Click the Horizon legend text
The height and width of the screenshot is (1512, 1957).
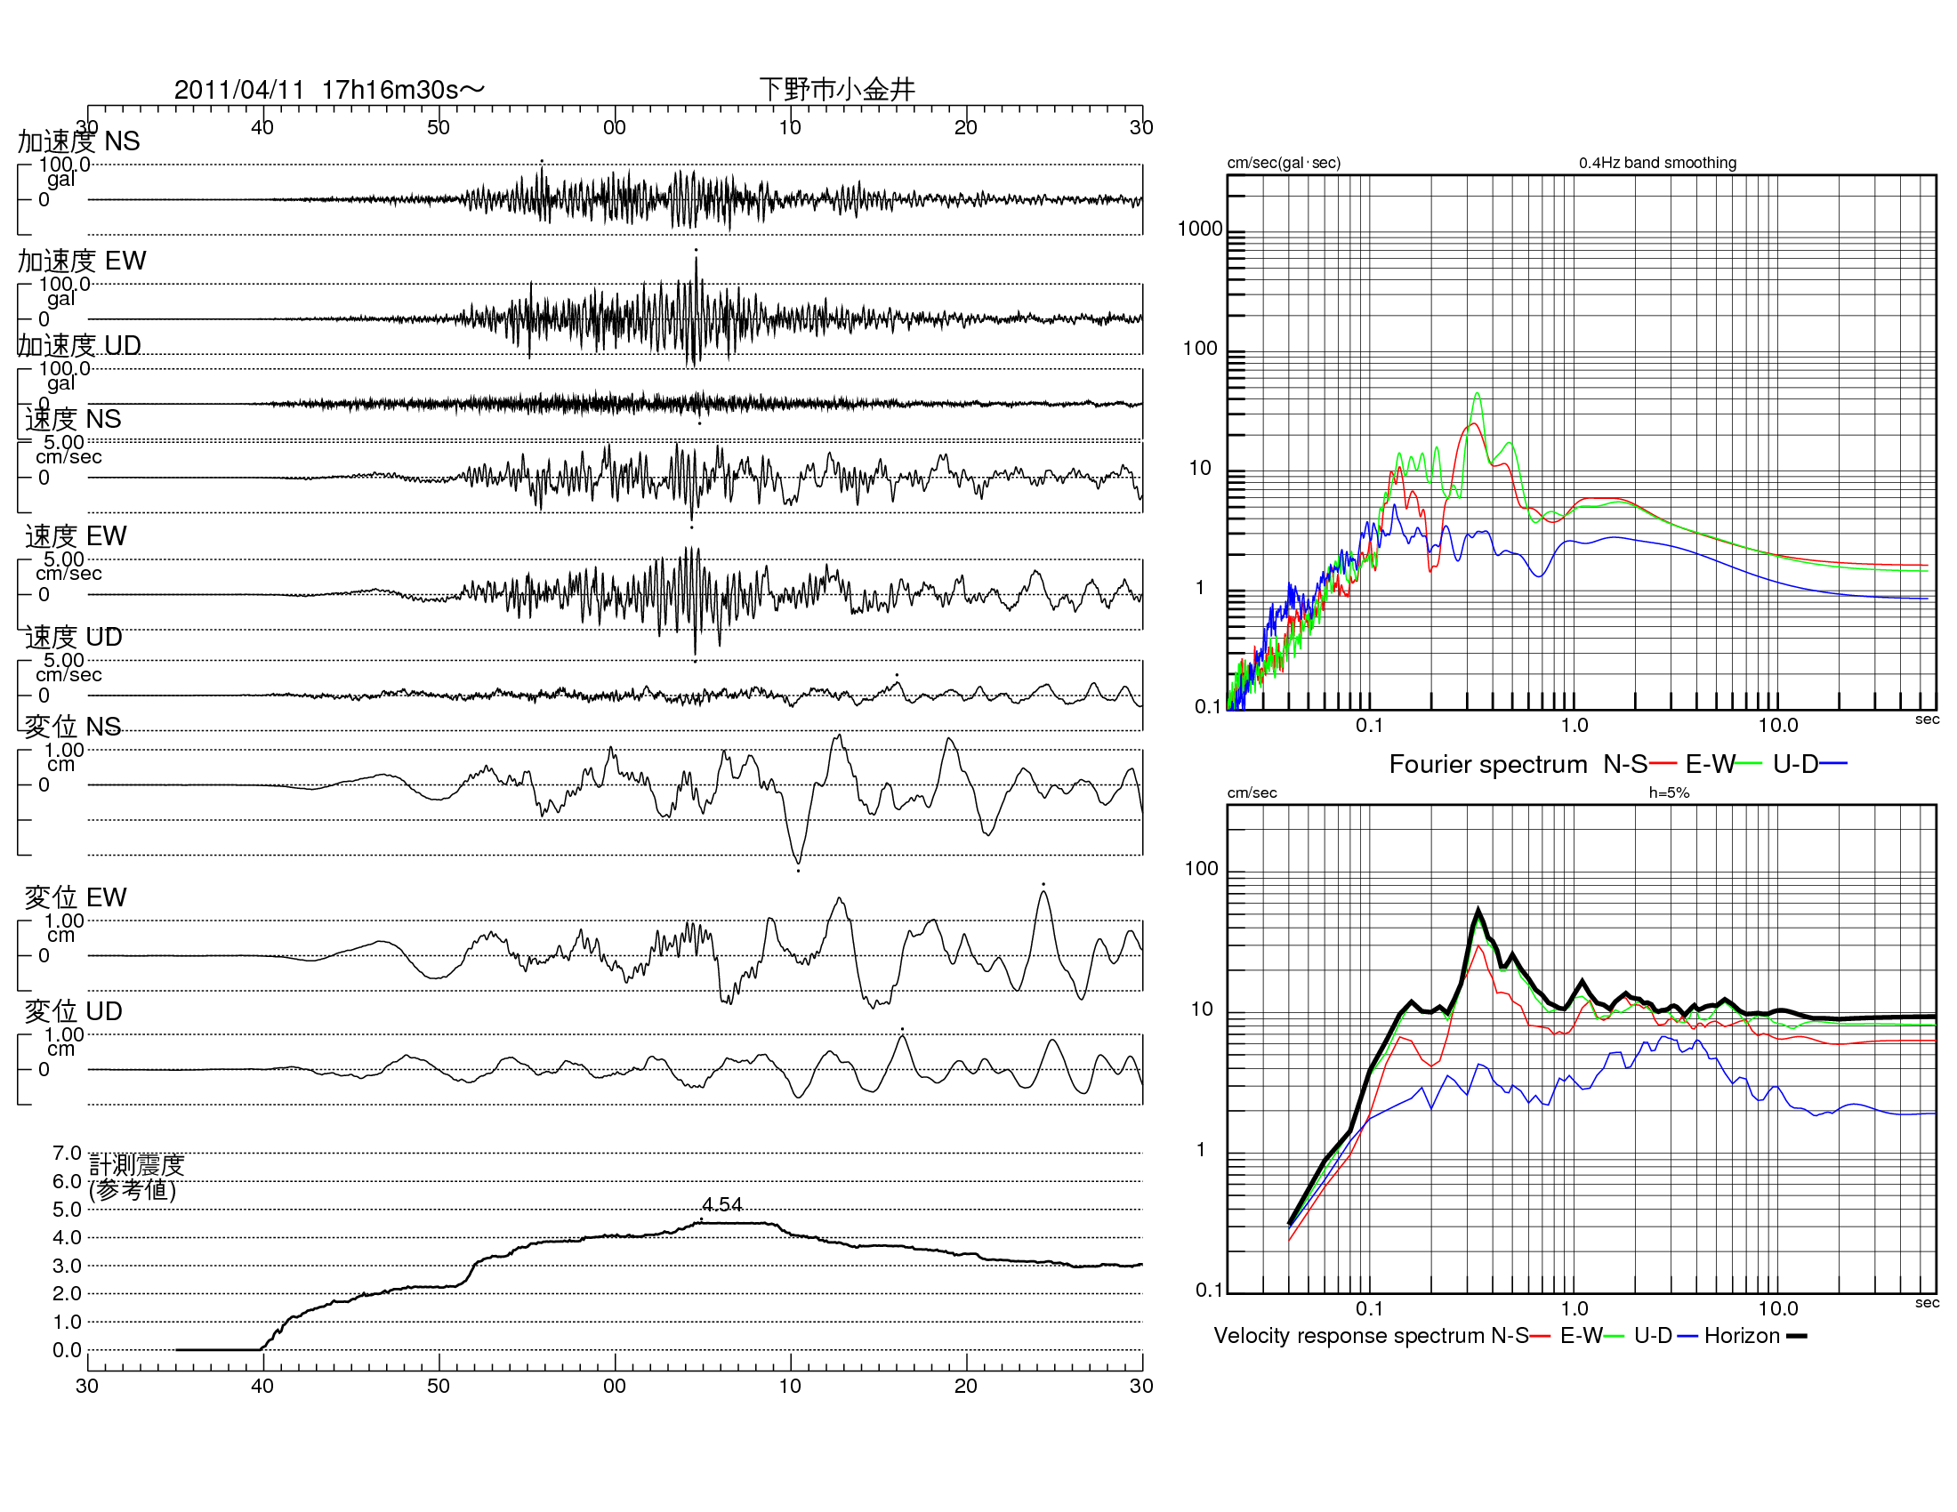pyautogui.click(x=1742, y=1336)
